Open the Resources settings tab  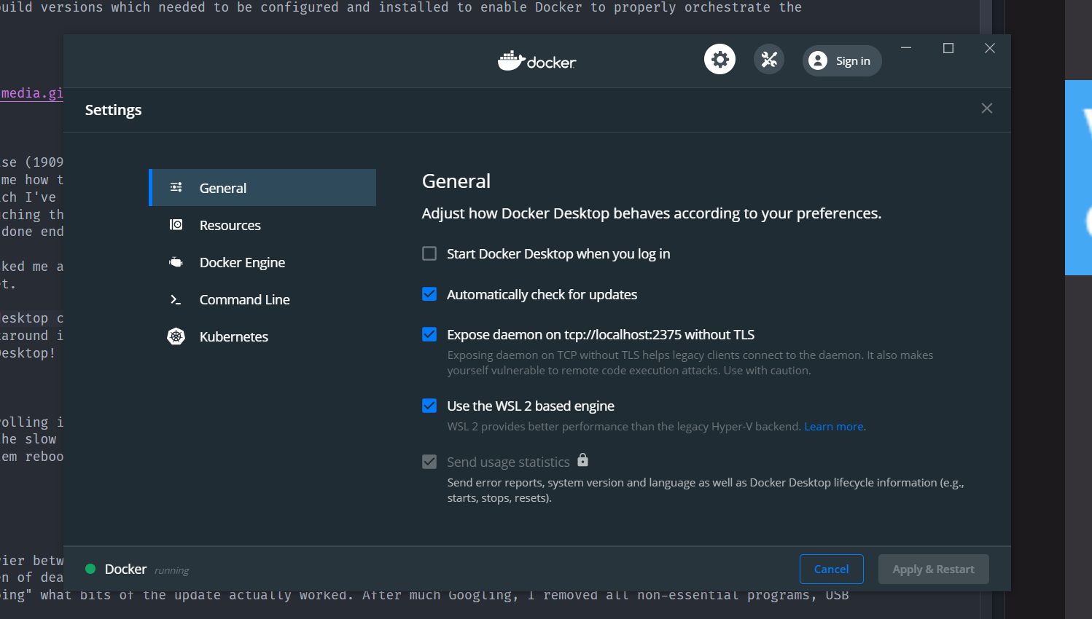262,225
